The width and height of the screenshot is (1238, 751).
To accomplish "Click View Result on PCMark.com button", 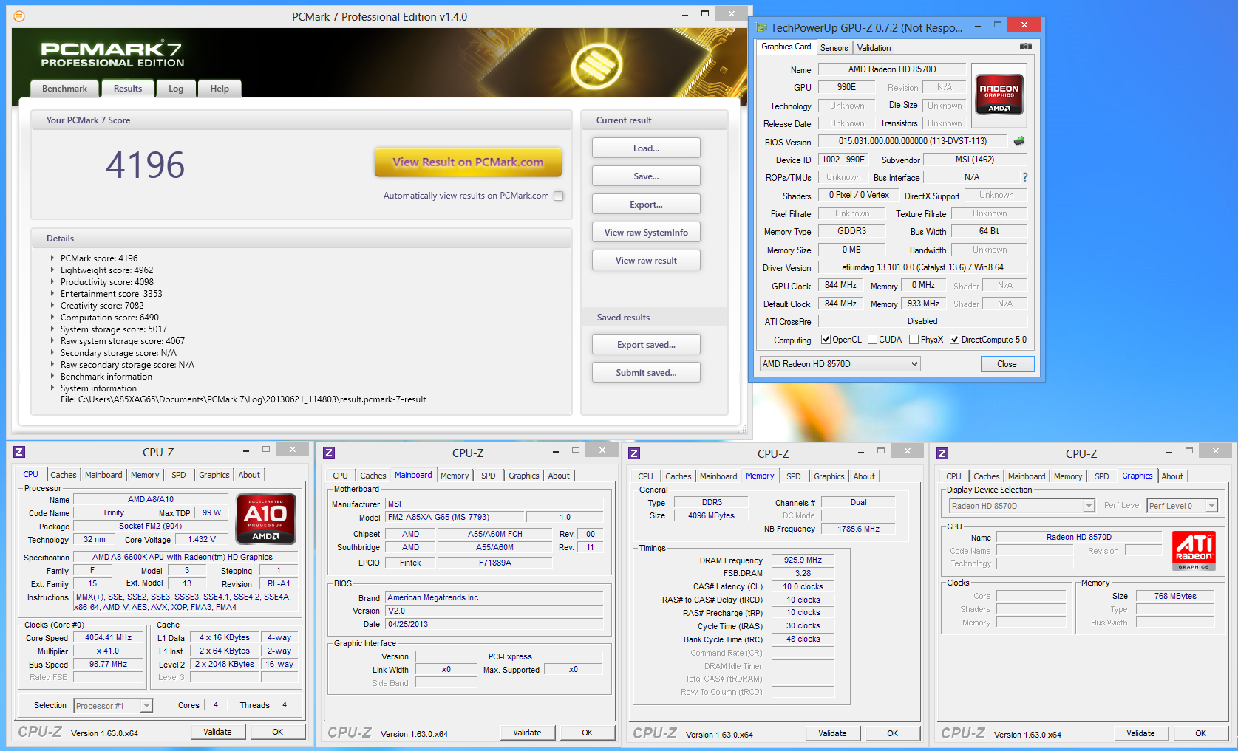I will tap(468, 162).
